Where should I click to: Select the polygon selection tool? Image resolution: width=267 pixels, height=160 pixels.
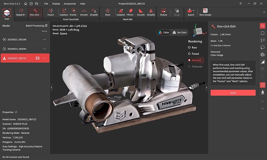262,40
